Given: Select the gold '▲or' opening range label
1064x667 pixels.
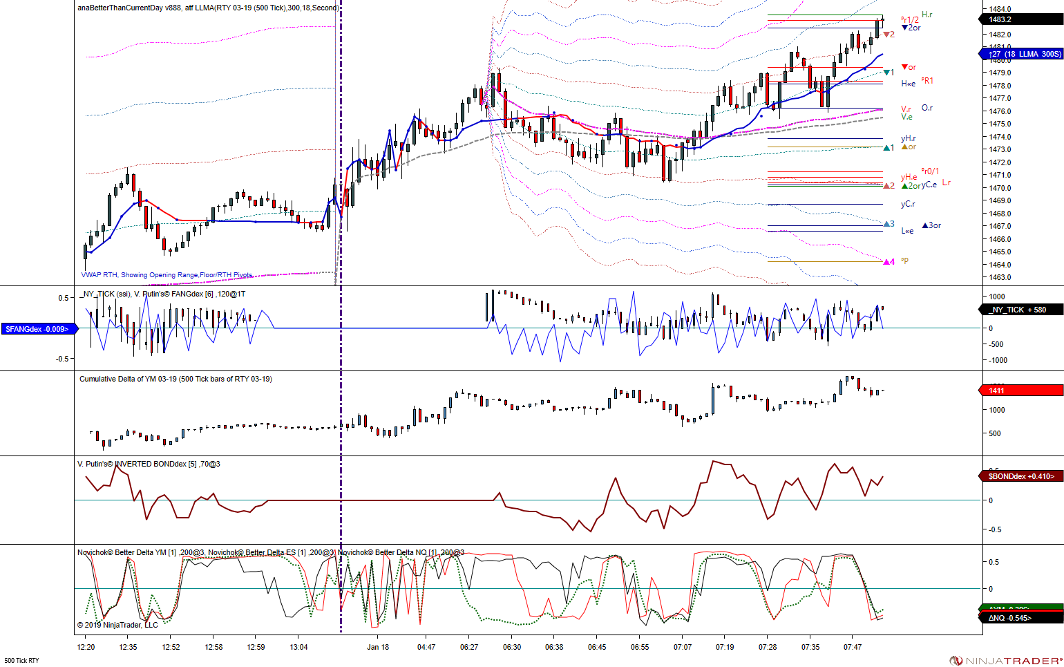Looking at the screenshot, I should (x=909, y=147).
